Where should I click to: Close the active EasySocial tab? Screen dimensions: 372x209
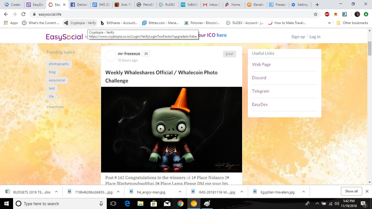pos(64,5)
